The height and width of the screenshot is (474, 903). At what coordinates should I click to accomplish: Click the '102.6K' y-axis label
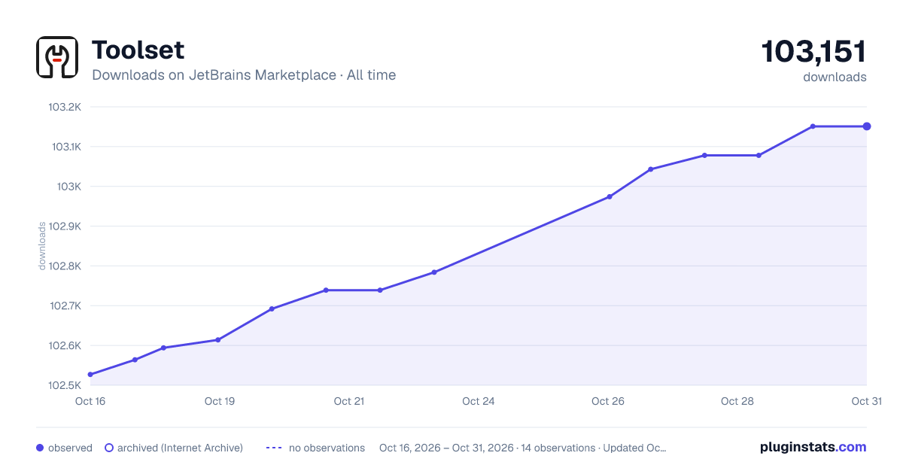pos(65,346)
